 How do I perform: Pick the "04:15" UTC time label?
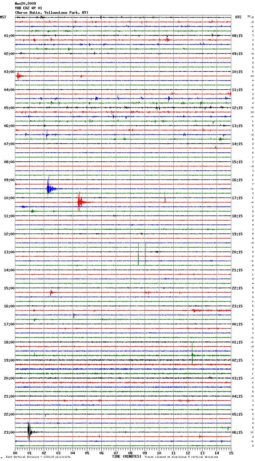[x=237, y=396]
